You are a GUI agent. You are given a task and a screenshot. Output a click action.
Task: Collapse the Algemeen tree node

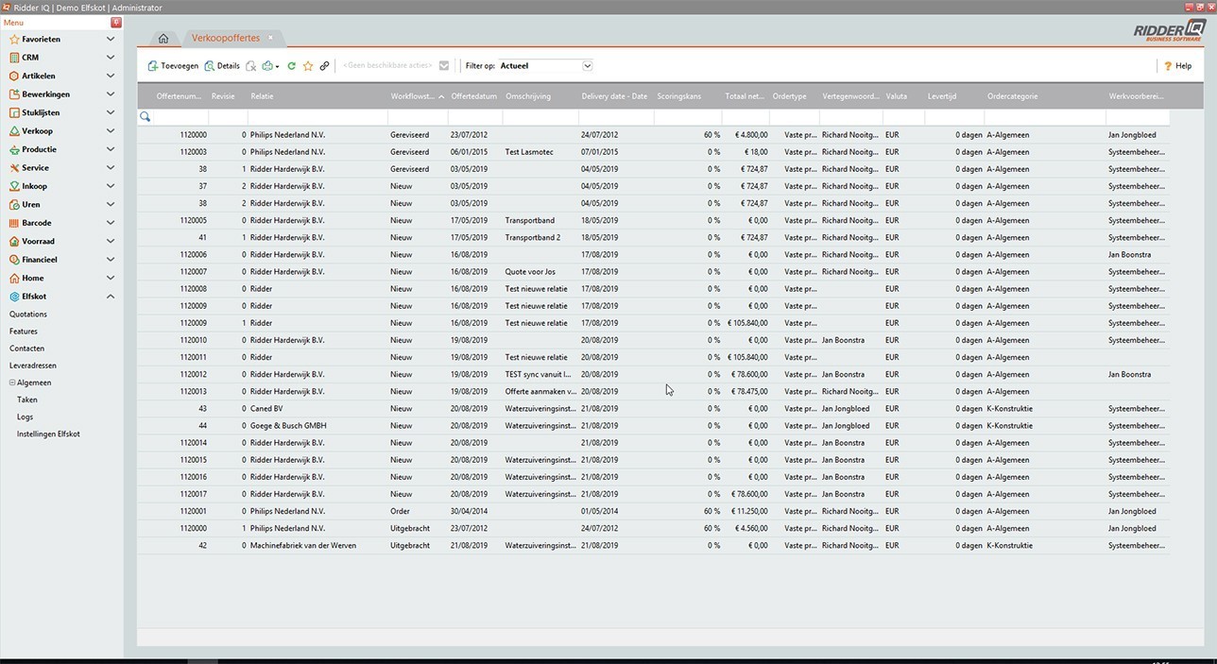12,383
